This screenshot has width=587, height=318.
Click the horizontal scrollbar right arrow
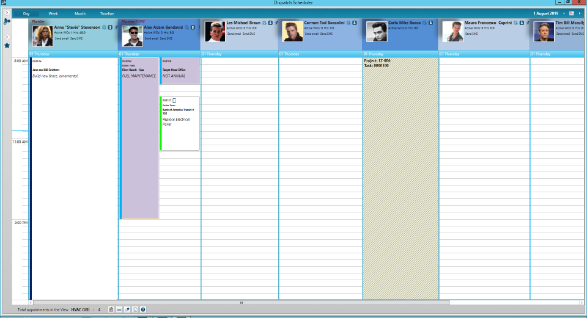(581, 303)
